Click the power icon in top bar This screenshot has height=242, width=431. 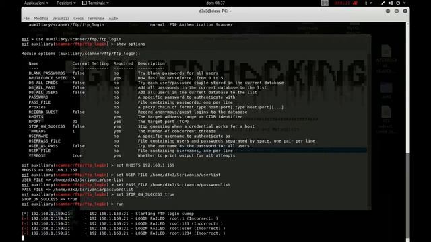click(398, 3)
